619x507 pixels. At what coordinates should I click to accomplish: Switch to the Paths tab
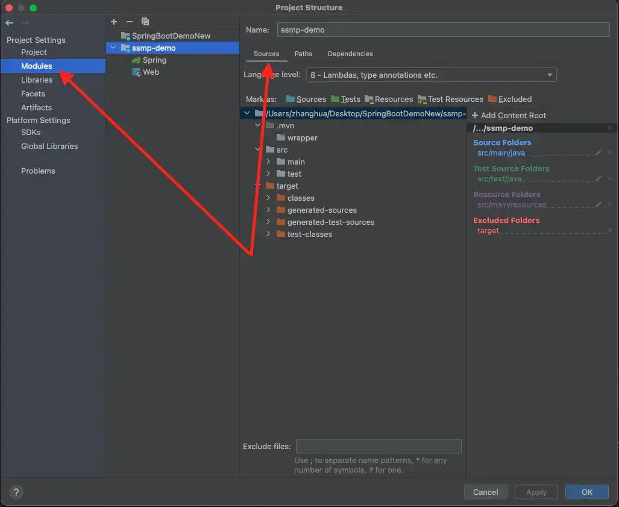(x=303, y=54)
